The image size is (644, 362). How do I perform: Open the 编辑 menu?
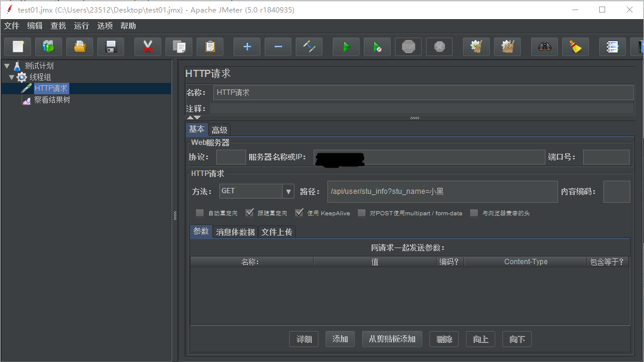click(x=35, y=26)
